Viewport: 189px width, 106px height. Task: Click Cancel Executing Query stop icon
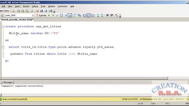tap(53, 15)
